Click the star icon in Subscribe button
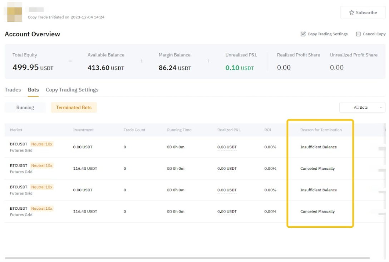This screenshot has height=262, width=389. click(x=351, y=13)
